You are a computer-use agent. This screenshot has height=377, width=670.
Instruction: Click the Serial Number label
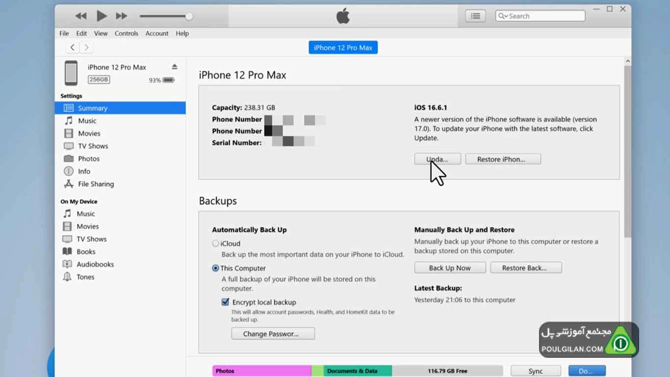(237, 143)
